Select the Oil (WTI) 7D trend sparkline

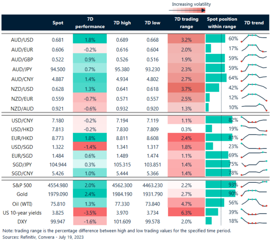(254, 203)
